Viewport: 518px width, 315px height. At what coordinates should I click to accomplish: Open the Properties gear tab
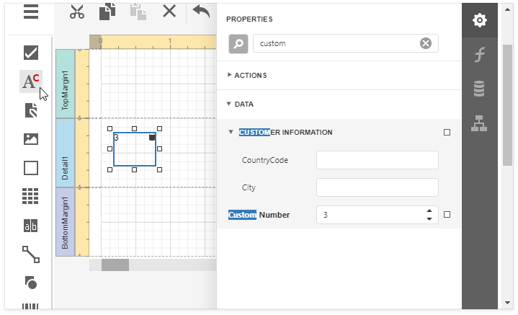tap(480, 20)
